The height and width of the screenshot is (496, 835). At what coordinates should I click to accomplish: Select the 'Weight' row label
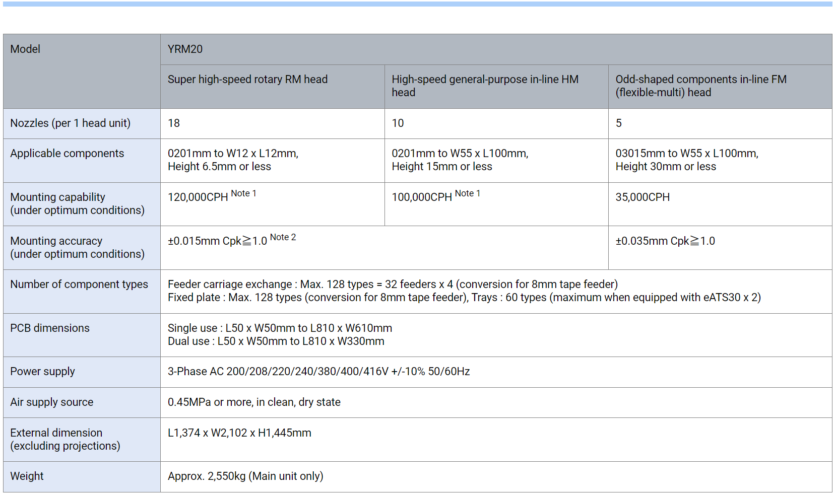[82, 477]
